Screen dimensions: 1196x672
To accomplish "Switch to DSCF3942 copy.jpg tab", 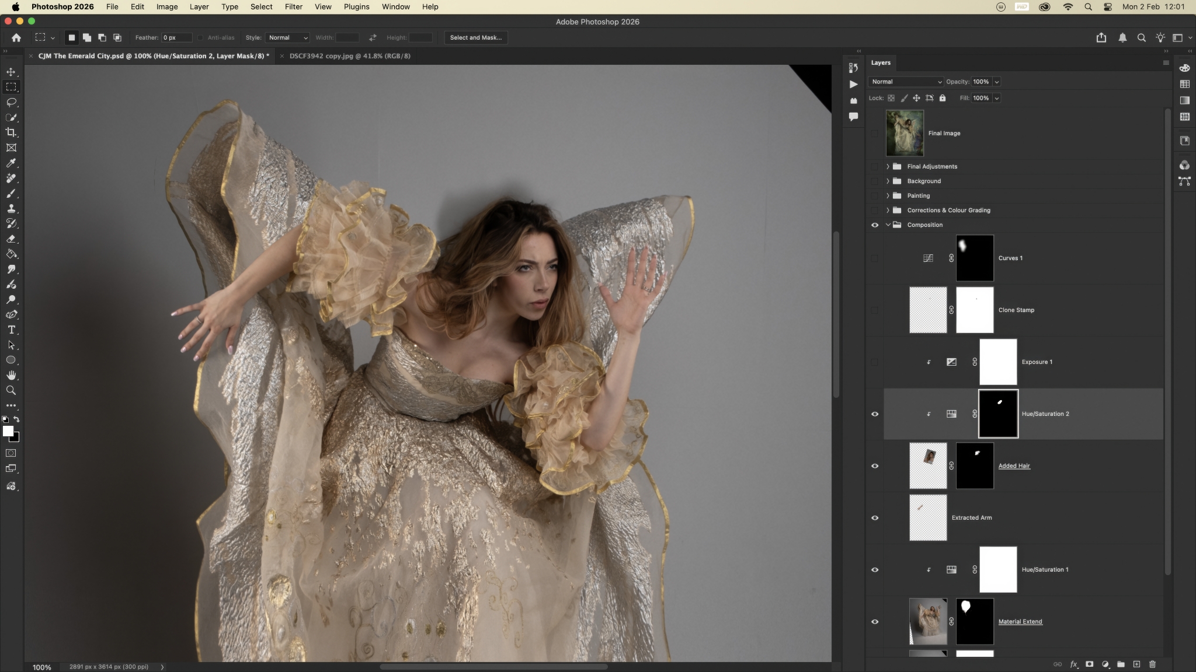I will pos(350,56).
